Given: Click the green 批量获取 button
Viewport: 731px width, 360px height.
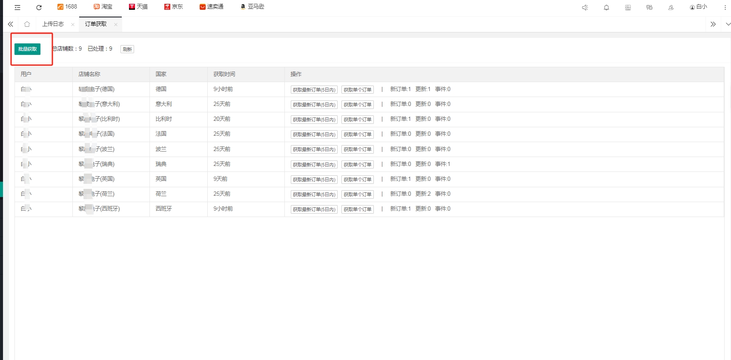Looking at the screenshot, I should (x=27, y=49).
